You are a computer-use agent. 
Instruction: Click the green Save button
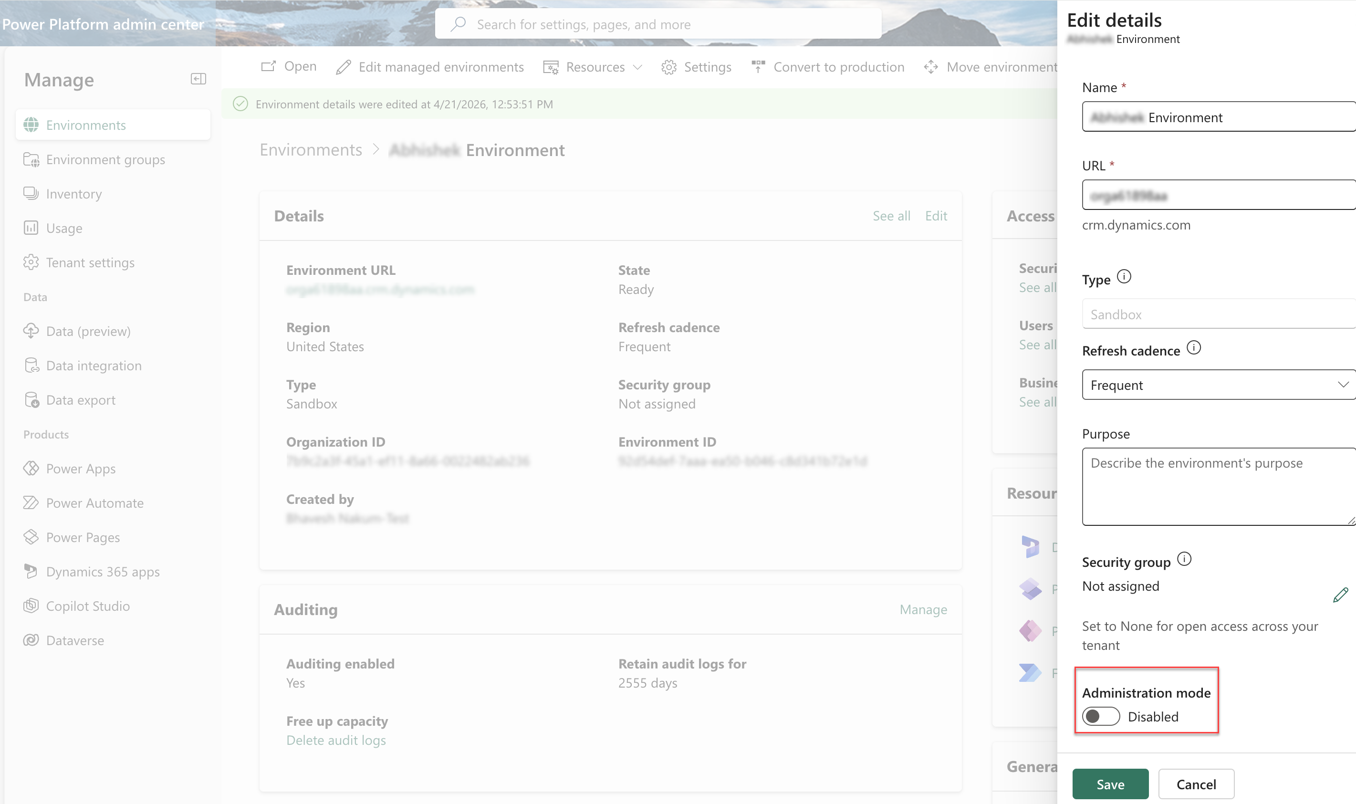(x=1109, y=784)
